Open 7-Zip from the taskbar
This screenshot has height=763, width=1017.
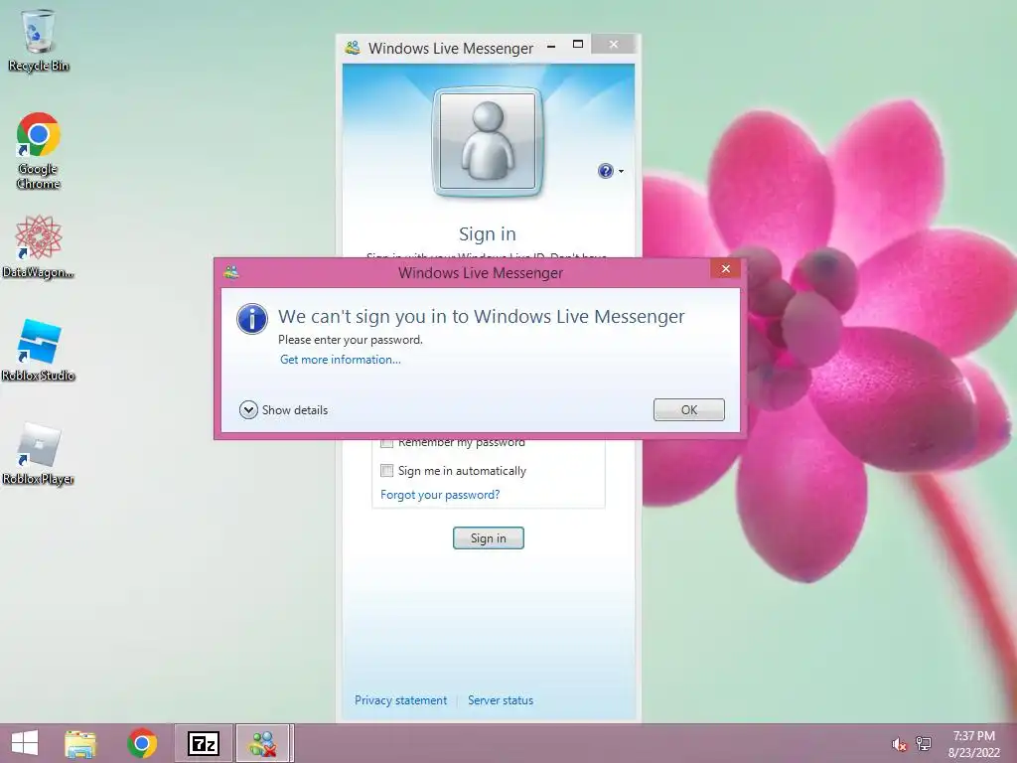click(x=203, y=743)
